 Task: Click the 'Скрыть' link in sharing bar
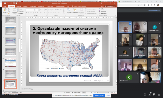108,95
